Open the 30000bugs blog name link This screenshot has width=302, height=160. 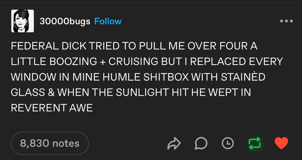click(x=65, y=21)
